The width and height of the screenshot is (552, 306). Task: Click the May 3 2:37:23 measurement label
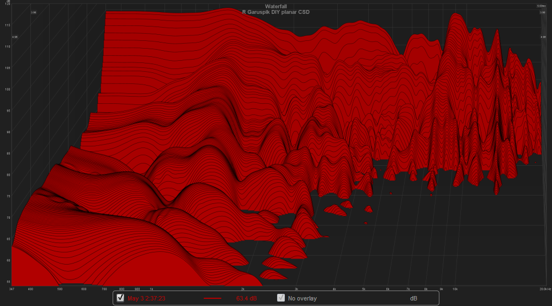coord(146,298)
